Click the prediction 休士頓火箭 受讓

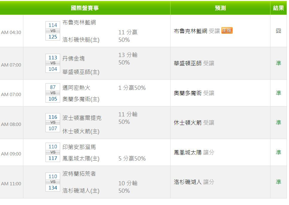194,123
